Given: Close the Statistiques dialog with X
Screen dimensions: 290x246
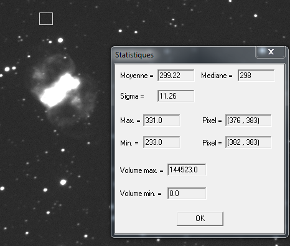Looking at the screenshot, I should 271,52.
